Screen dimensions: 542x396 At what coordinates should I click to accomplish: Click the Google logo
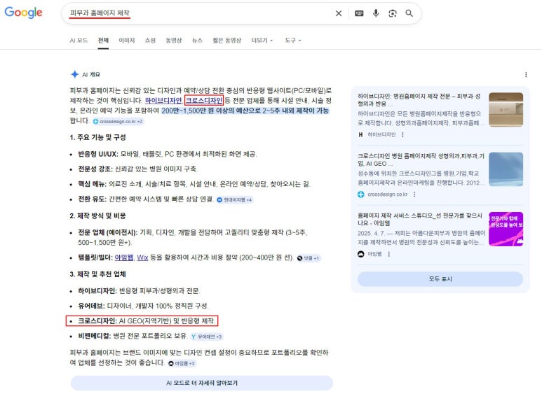[24, 13]
